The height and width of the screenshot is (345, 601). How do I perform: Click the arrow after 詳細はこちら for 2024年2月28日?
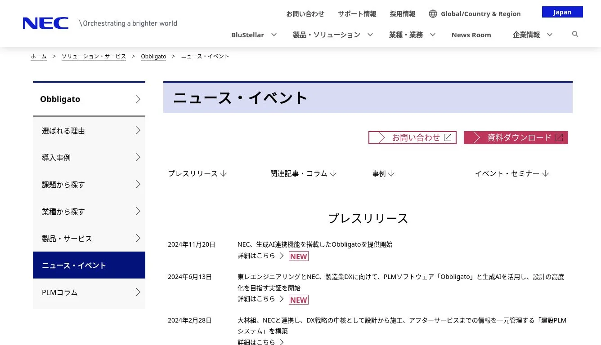coord(282,342)
